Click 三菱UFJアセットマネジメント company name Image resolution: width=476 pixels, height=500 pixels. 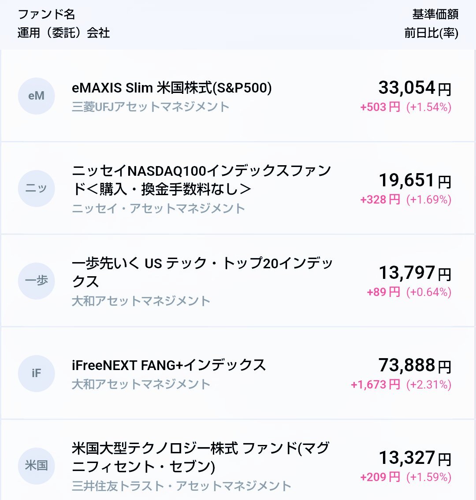coord(151,107)
